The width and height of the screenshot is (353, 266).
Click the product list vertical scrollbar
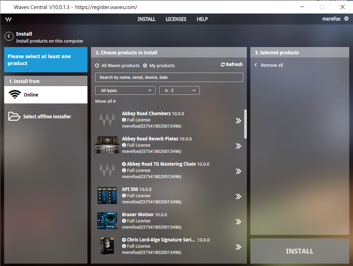click(x=245, y=124)
